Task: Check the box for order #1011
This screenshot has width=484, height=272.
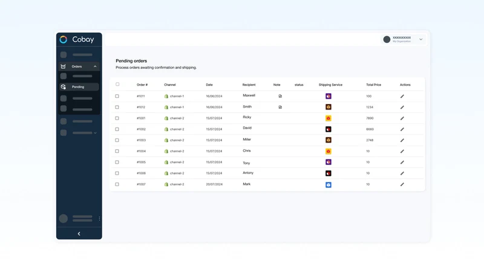Action: coord(117,96)
